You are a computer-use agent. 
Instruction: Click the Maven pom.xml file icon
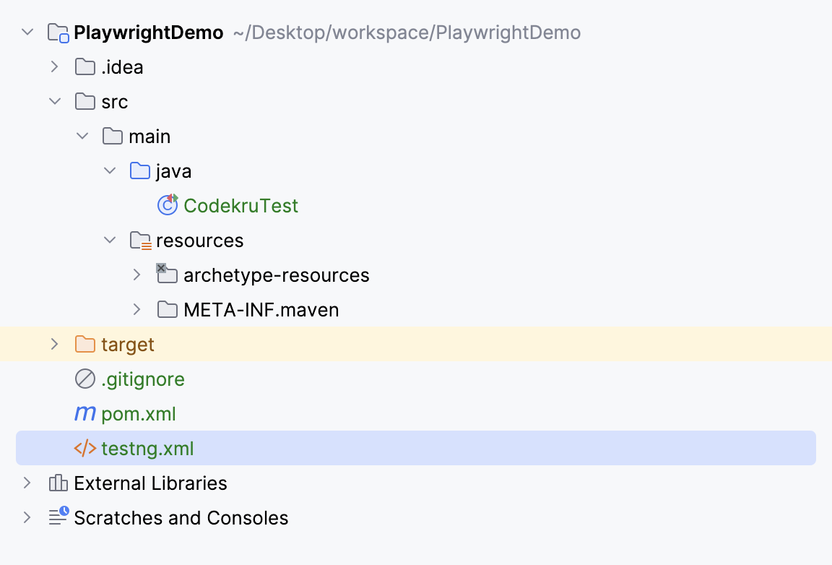coord(85,414)
